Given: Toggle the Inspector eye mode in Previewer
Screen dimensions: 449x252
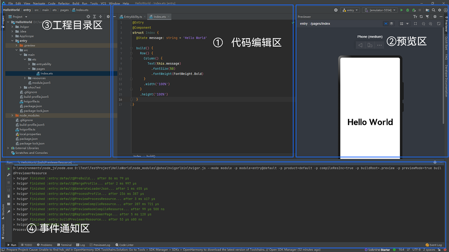Looking at the screenshot, I should pos(386,24).
